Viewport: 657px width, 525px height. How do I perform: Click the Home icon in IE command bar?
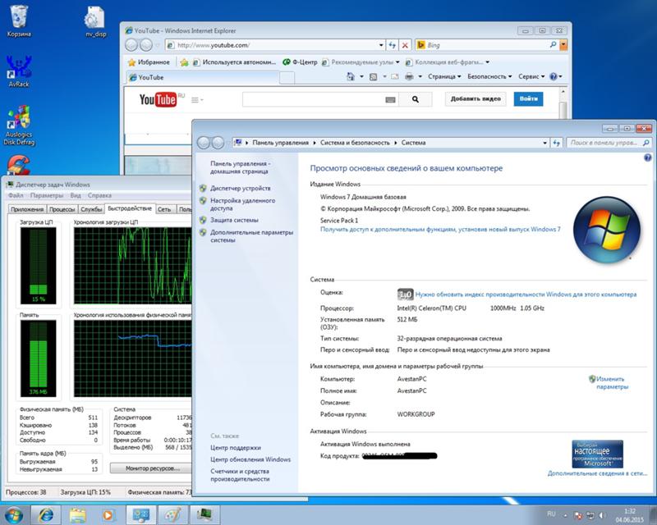click(351, 76)
